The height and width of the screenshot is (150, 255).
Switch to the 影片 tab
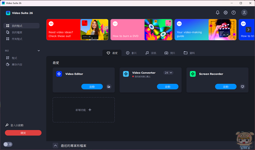(131, 53)
